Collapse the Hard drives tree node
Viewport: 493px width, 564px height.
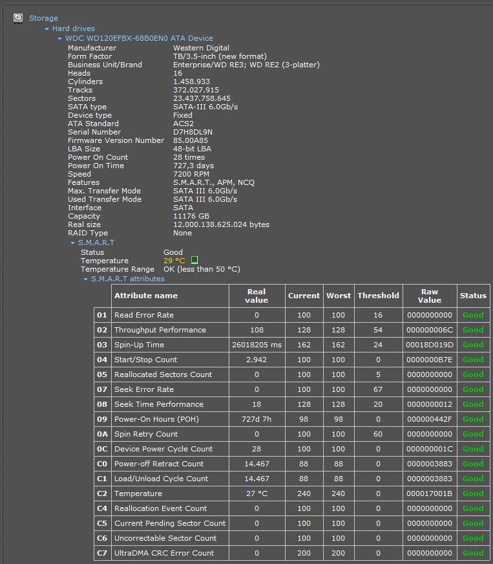click(47, 29)
